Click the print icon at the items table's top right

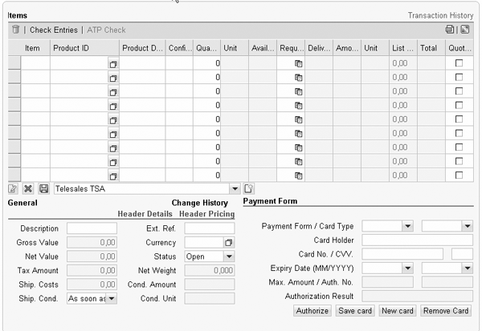[450, 30]
